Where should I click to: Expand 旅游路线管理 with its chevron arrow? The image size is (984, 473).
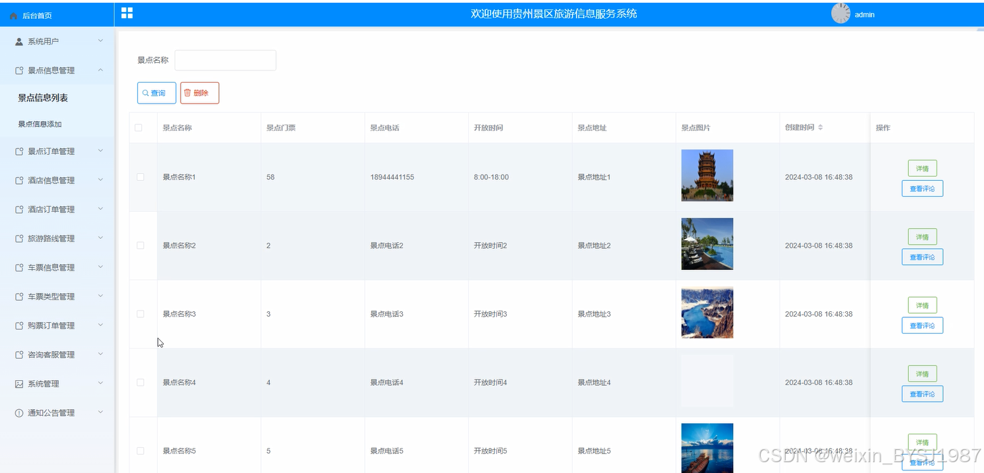coord(100,238)
